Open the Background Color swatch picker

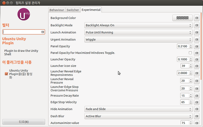[x=182, y=18]
